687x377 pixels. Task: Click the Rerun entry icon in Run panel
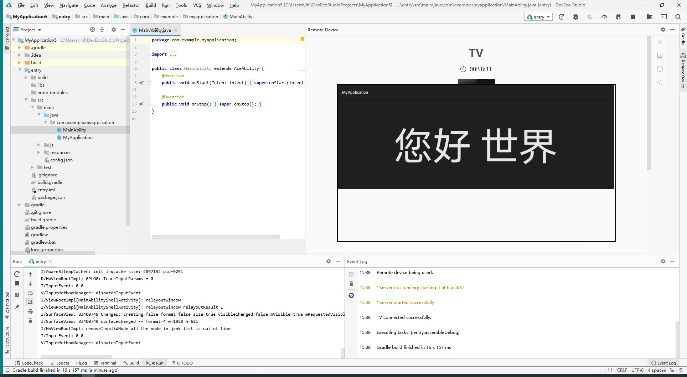pyautogui.click(x=17, y=274)
